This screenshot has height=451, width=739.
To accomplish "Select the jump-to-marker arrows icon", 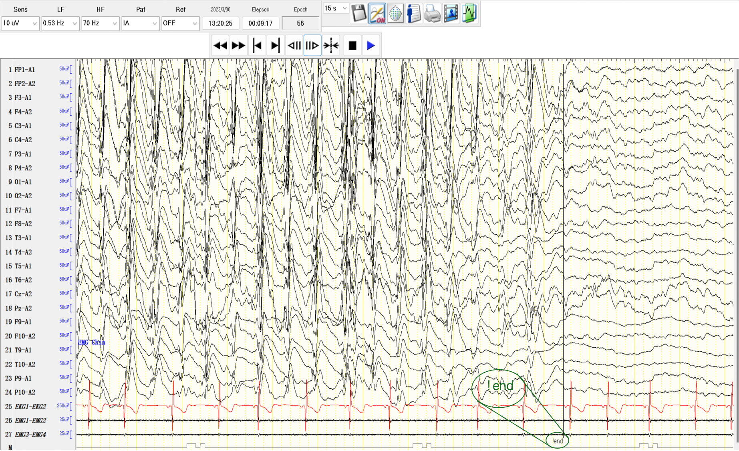I will click(x=331, y=45).
